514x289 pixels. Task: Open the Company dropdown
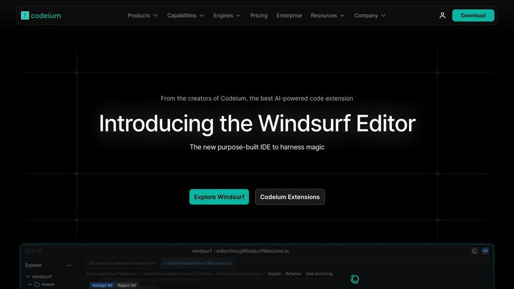(370, 16)
